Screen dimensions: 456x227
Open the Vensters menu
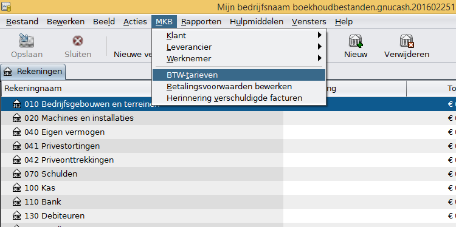(309, 22)
